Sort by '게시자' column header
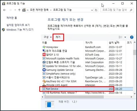The height and width of the screenshot is (111, 137). (89, 43)
